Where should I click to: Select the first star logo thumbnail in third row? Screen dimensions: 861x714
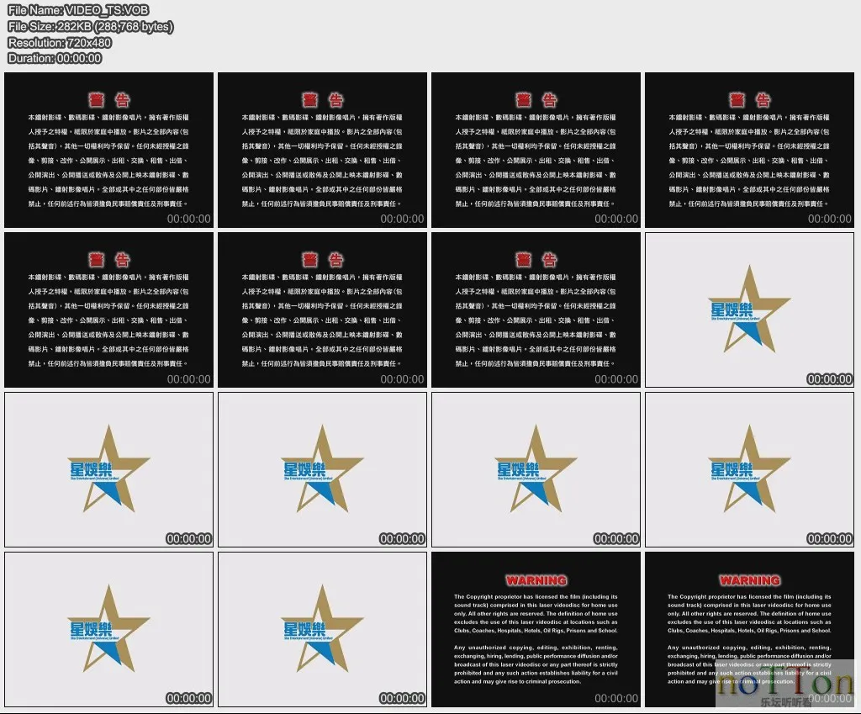[x=108, y=470]
